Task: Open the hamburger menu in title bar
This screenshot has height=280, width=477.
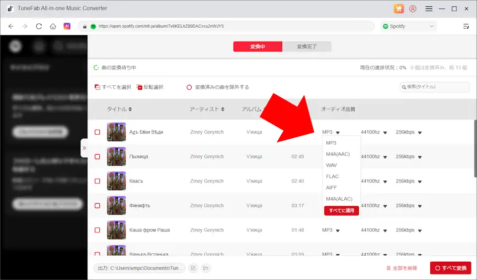Action: 429,8
